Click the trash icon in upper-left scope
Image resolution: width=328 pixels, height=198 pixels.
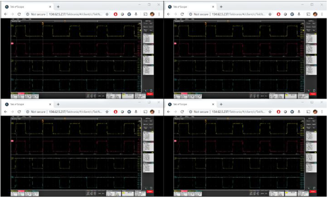click(151, 91)
